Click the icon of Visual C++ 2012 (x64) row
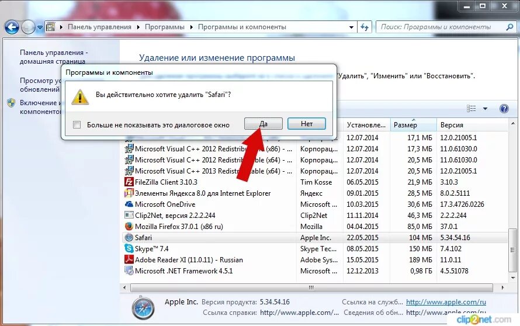The height and width of the screenshot is (326, 520). pyautogui.click(x=129, y=160)
